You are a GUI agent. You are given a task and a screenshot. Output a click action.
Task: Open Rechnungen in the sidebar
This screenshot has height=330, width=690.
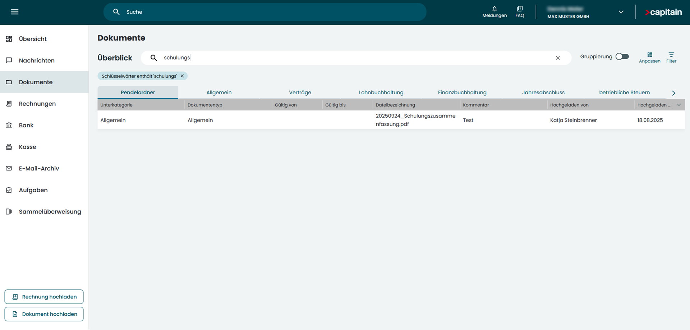pyautogui.click(x=37, y=104)
